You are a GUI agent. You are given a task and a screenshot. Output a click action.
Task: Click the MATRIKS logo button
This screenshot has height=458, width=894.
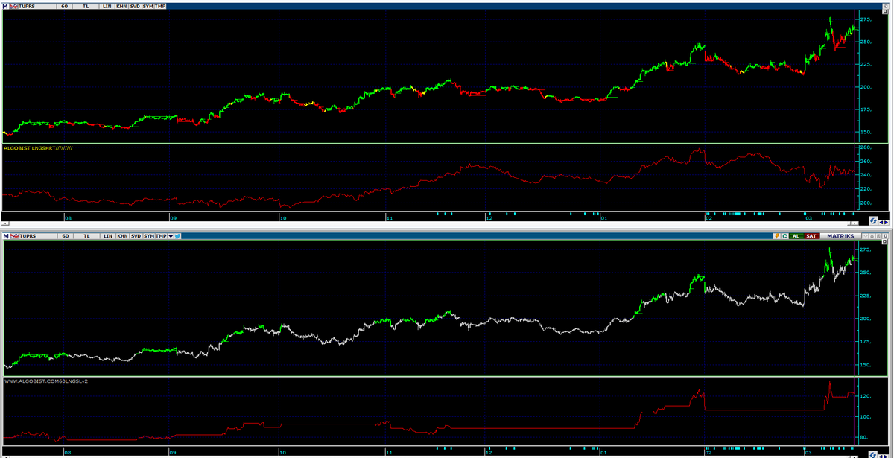click(840, 236)
